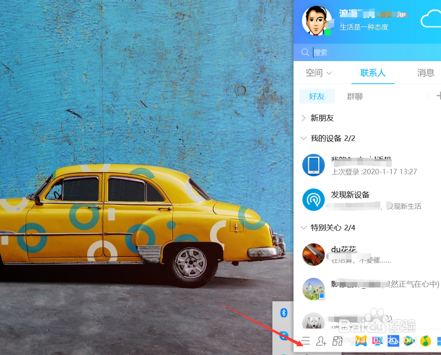Open the main menu hamburger icon

pos(306,341)
